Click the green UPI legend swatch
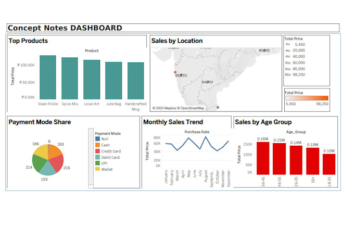The width and height of the screenshot is (354, 242). point(97,163)
